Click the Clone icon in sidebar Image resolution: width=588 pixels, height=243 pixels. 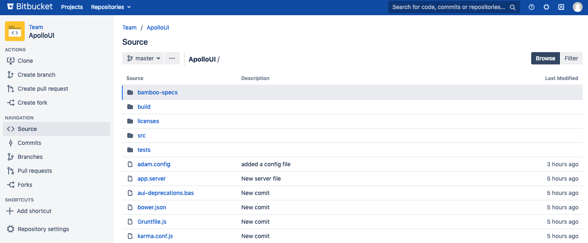click(11, 61)
